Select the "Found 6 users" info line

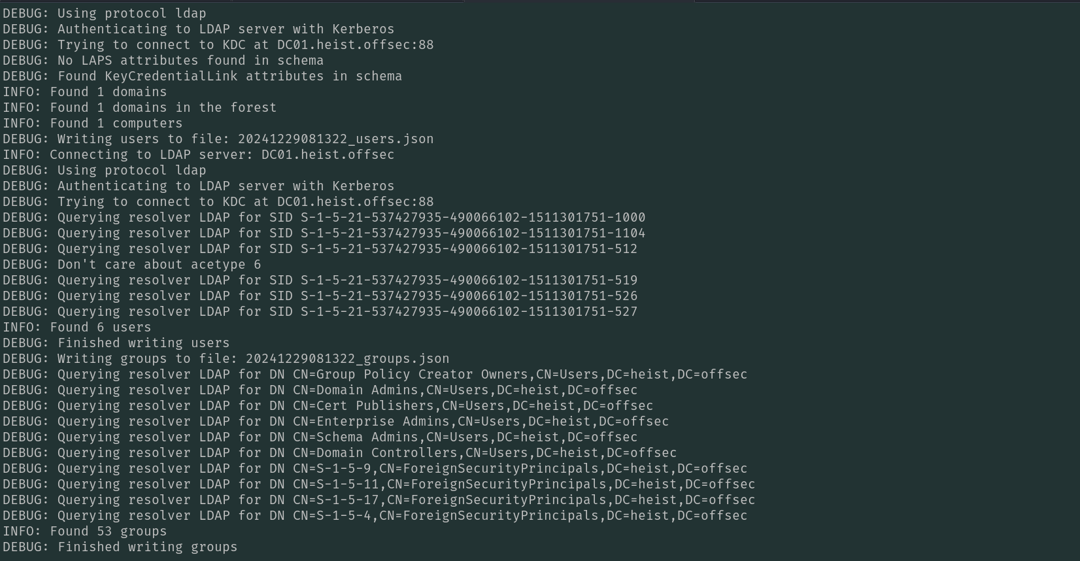(x=76, y=328)
